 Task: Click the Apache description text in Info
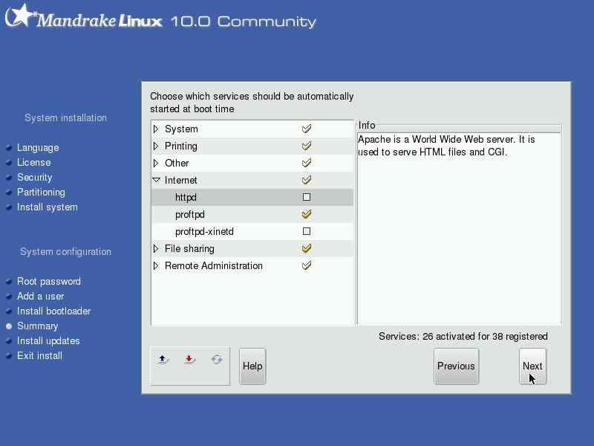coord(446,146)
